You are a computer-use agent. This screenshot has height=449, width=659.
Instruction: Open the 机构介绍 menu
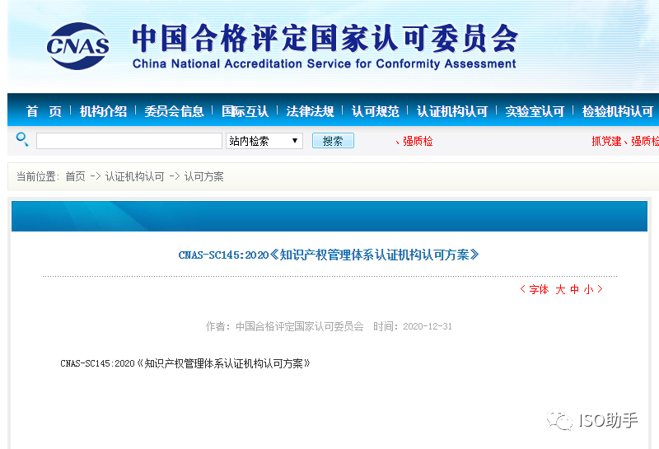coord(104,111)
